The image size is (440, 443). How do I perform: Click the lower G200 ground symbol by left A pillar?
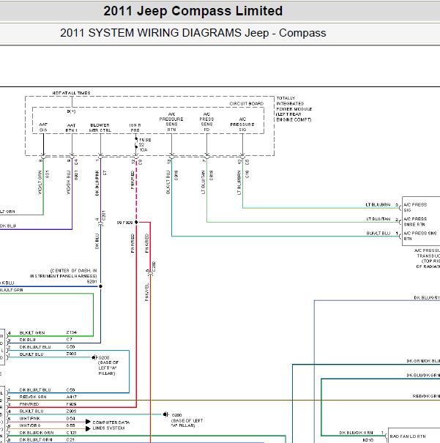[165, 414]
